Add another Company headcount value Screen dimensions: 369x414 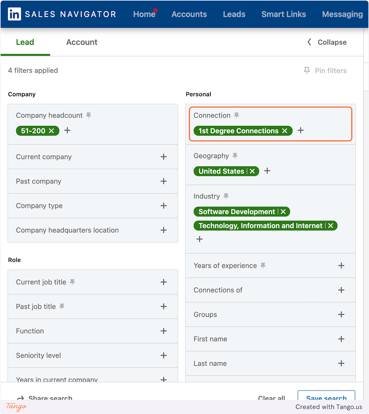click(x=67, y=130)
